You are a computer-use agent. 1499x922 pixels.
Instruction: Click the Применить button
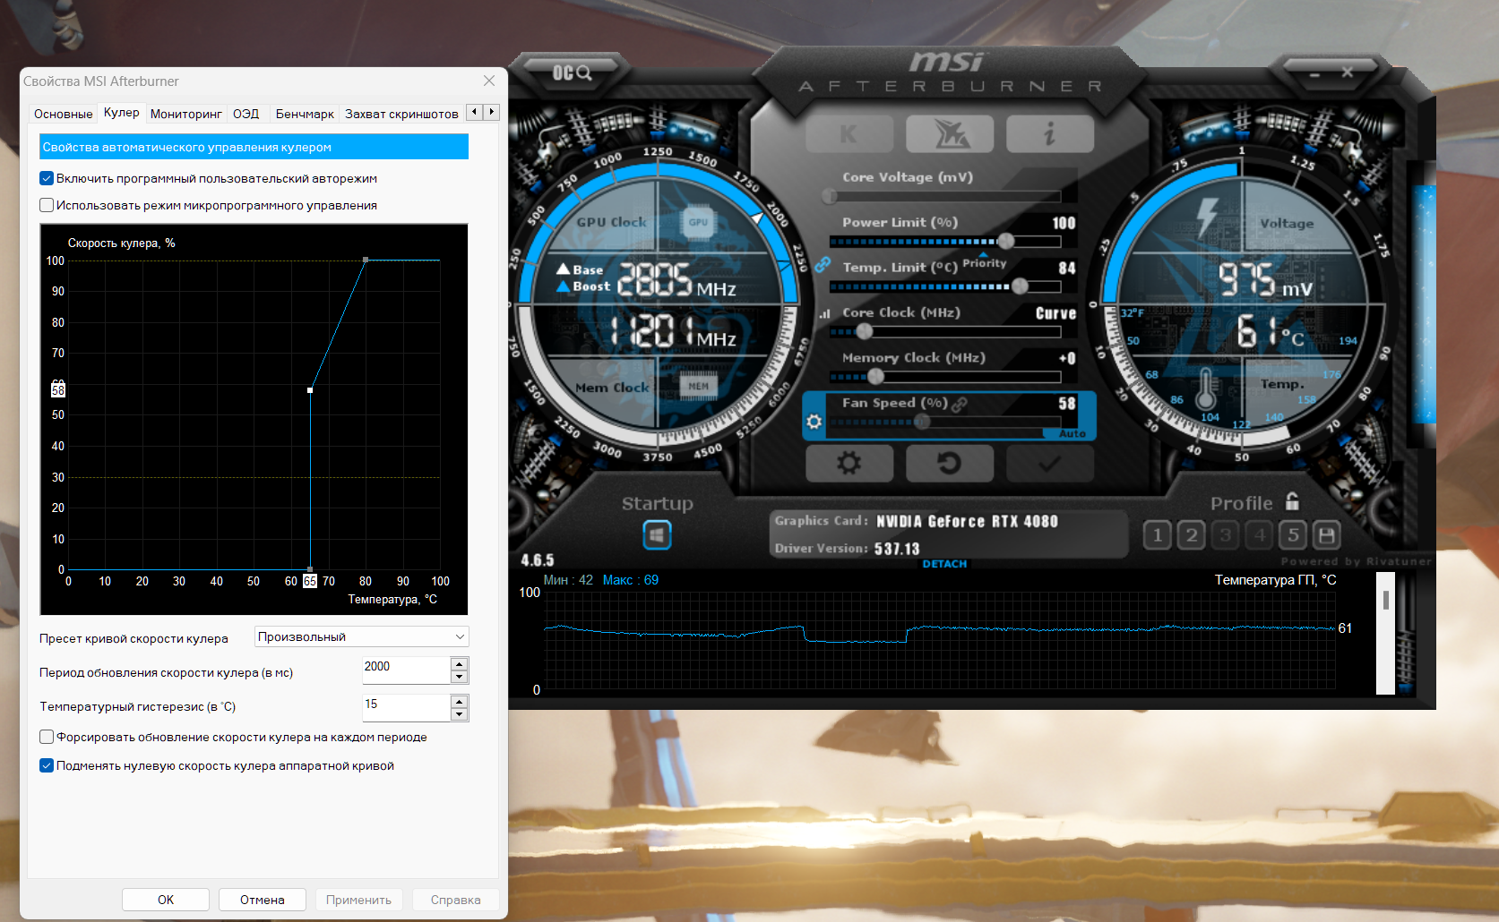[359, 900]
